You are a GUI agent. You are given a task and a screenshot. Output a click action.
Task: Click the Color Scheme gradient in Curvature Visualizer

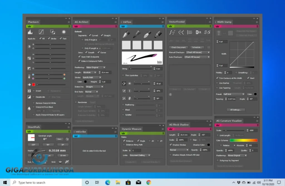(244, 141)
